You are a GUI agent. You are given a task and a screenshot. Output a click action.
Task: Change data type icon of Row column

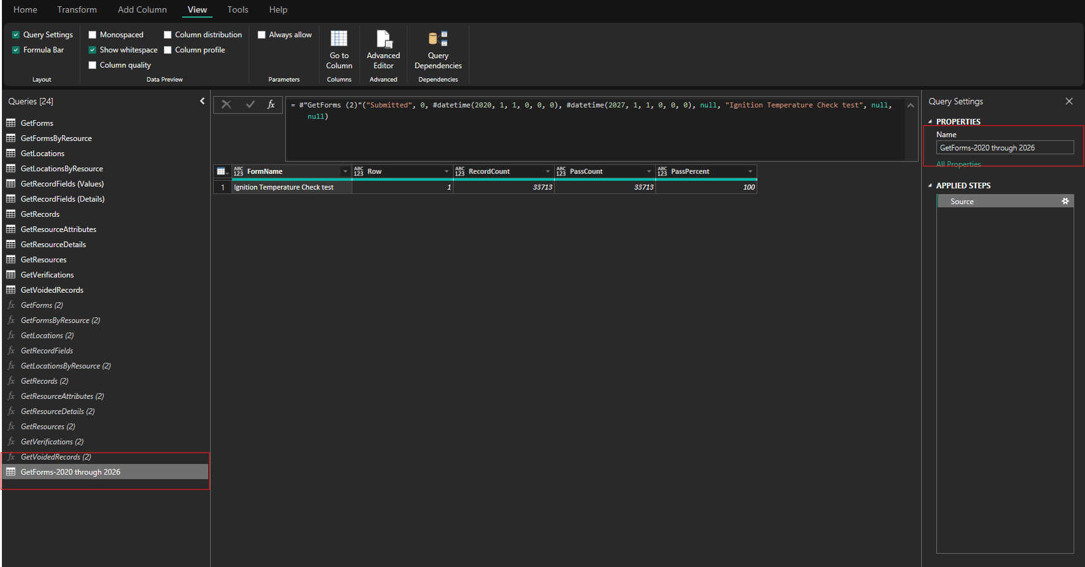pos(359,171)
